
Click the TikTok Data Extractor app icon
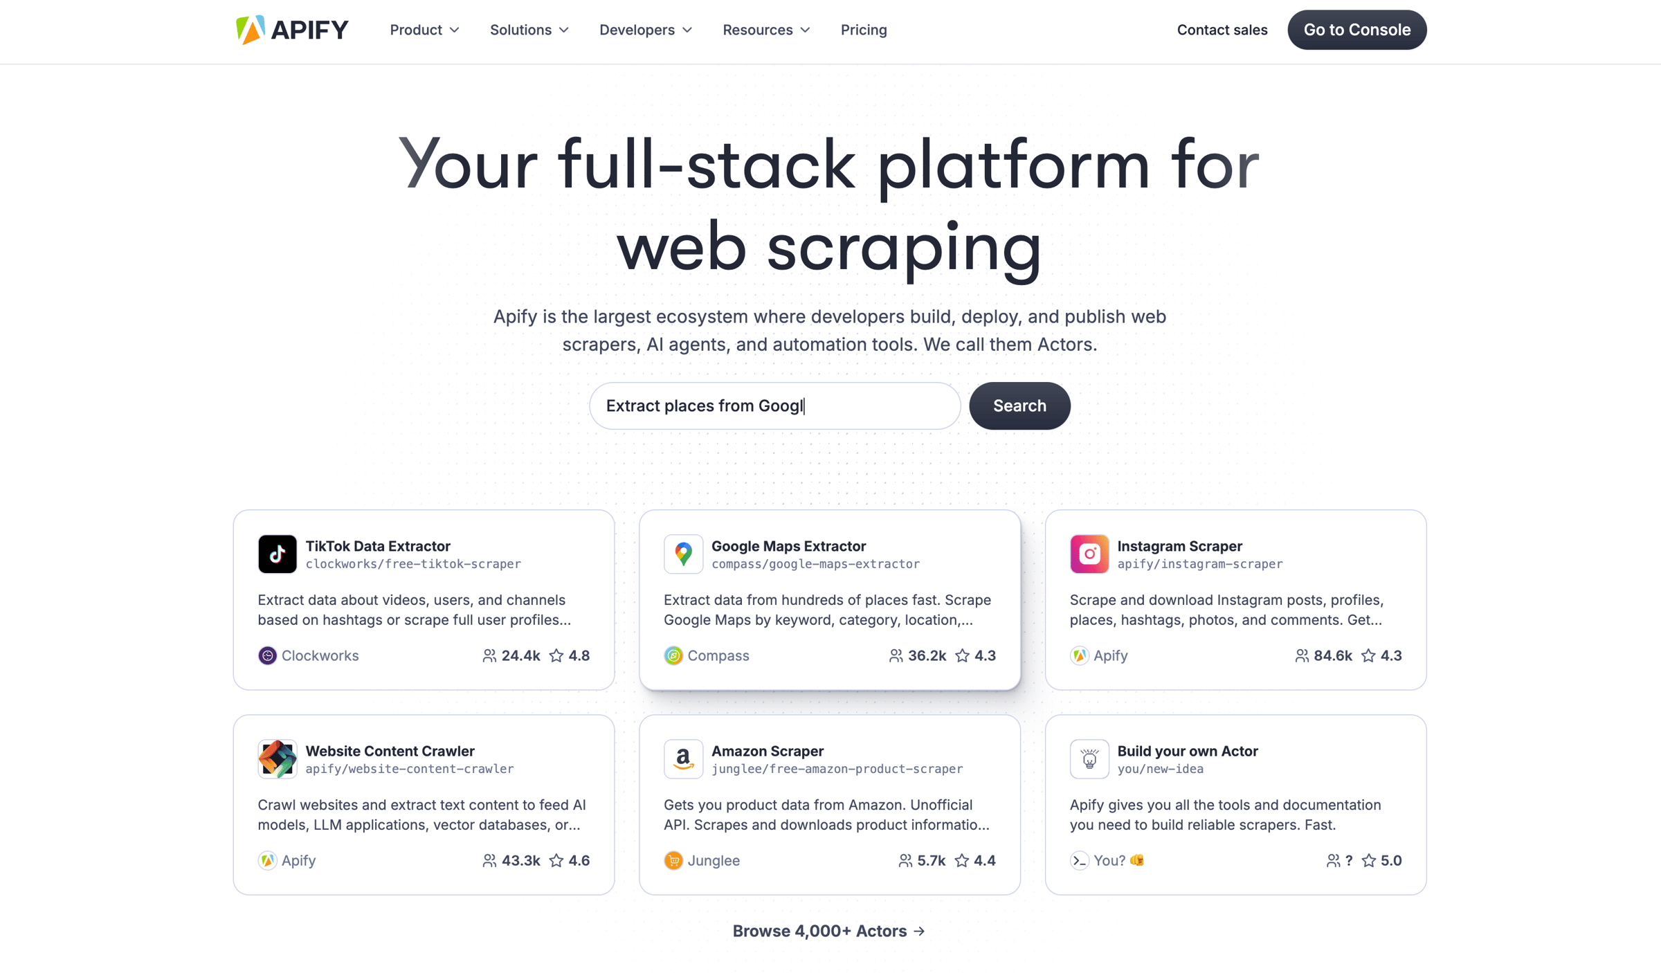[277, 554]
